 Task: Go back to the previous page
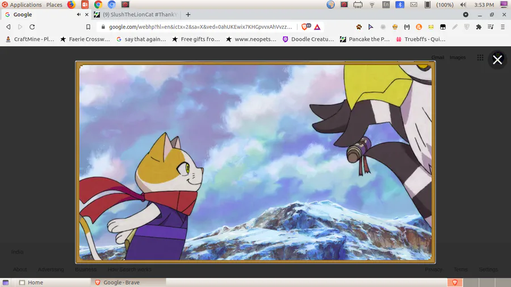click(9, 27)
